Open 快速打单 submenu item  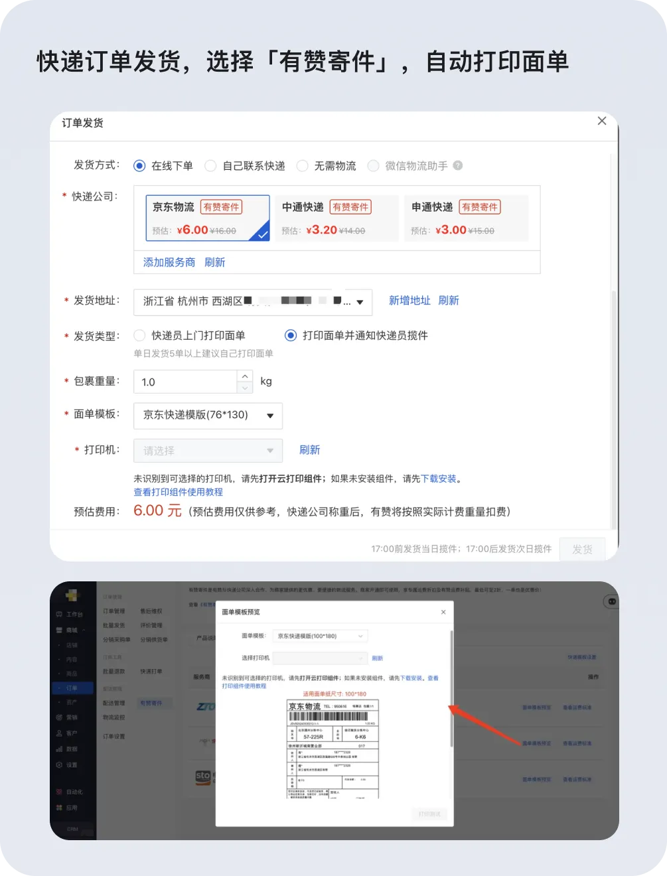(x=151, y=672)
